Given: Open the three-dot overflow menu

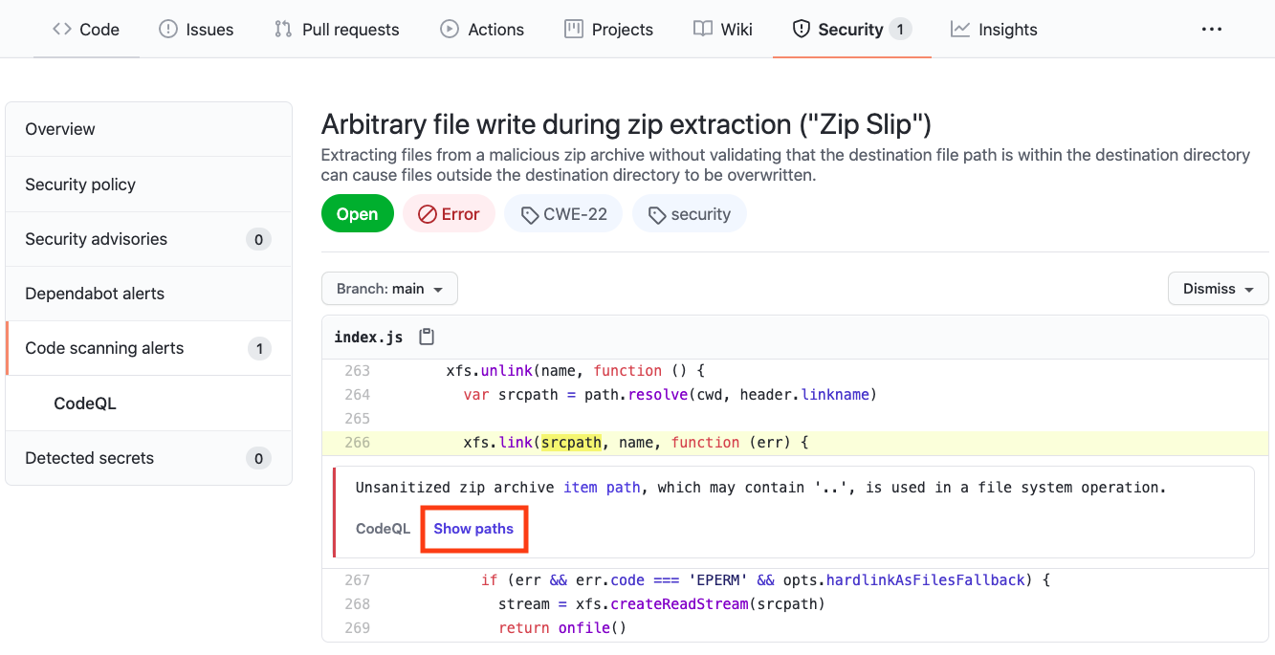Looking at the screenshot, I should pyautogui.click(x=1212, y=30).
